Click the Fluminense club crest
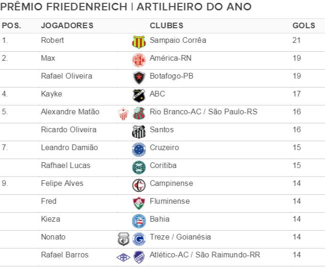The height and width of the screenshot is (280, 325). pos(139,202)
